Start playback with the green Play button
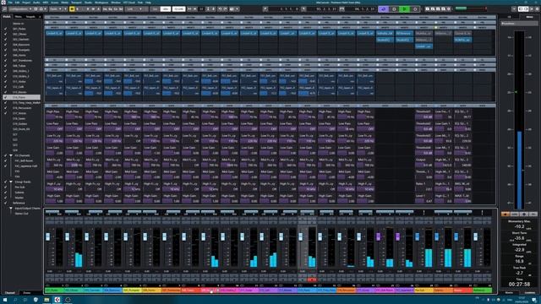 coord(404,9)
